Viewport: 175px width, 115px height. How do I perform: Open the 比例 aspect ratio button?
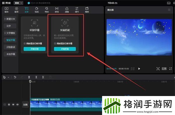pos(164,69)
